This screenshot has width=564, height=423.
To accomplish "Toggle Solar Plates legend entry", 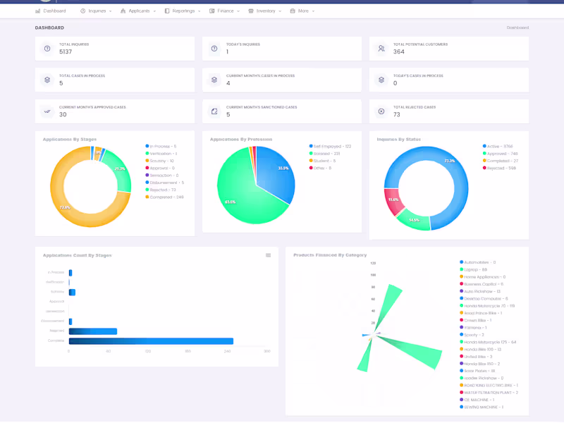I will [477, 372].
